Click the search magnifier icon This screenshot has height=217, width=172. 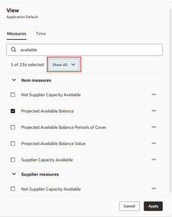click(13, 50)
